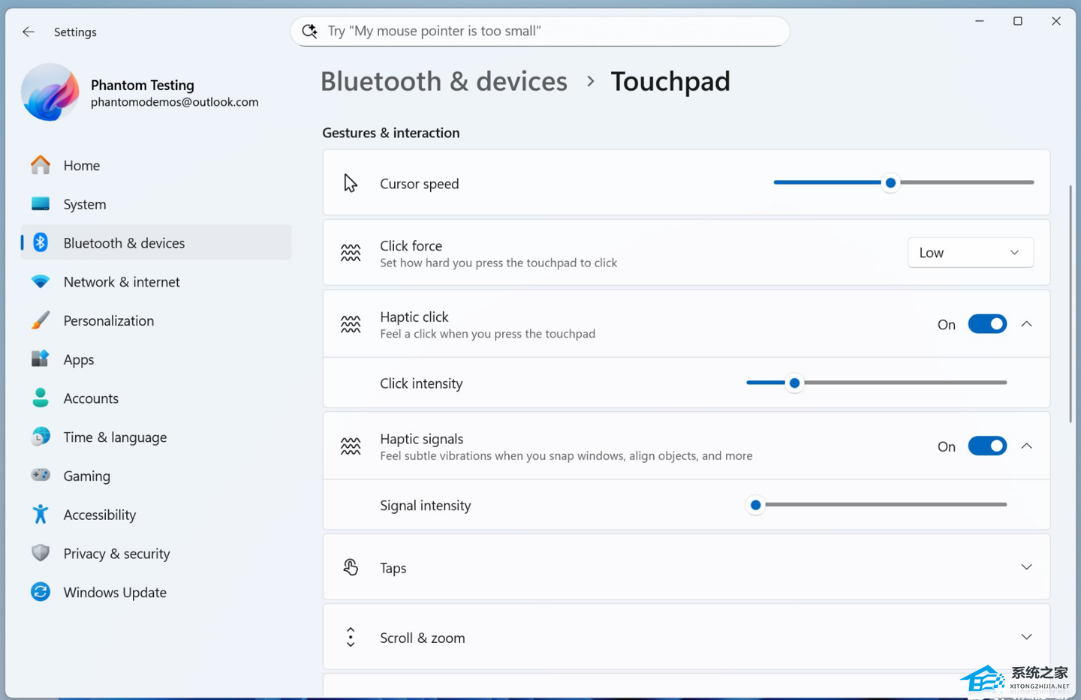This screenshot has height=700, width=1081.
Task: Click the Cursor speed slider handle
Action: pyautogui.click(x=890, y=182)
